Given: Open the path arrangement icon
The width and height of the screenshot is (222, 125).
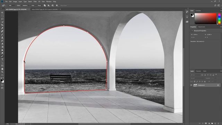Looking at the screenshot, I should (52, 6).
